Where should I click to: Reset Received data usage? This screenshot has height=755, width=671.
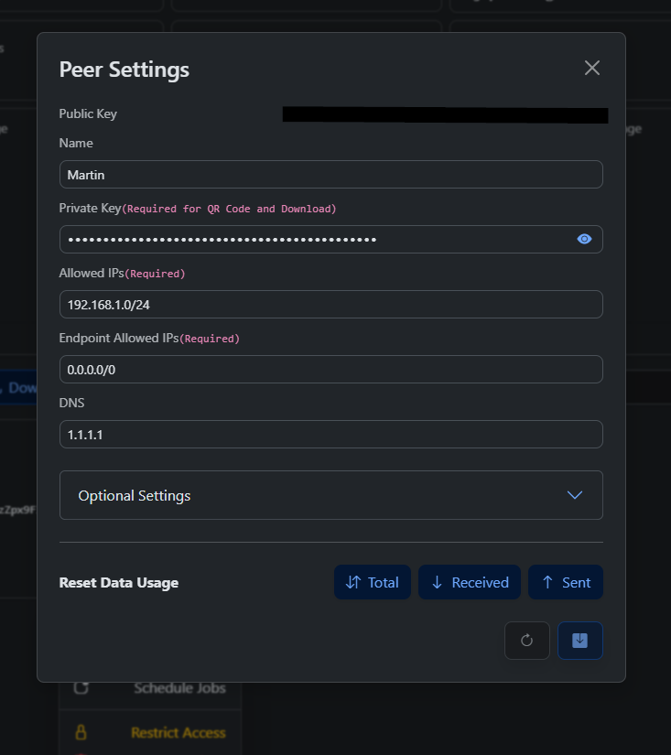coord(469,582)
